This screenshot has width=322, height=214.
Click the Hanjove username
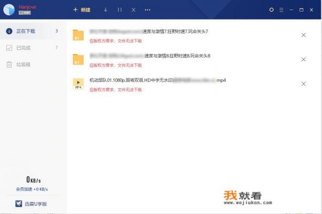28,7
